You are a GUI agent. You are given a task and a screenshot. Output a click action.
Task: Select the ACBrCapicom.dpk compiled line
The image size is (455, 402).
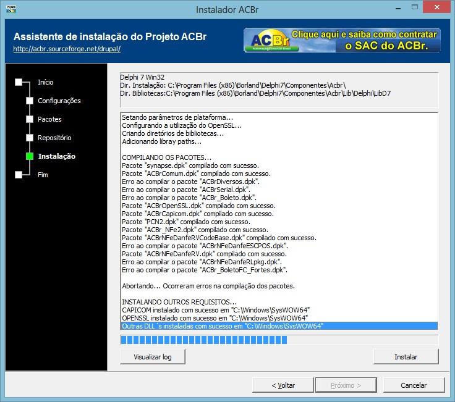coord(198,214)
